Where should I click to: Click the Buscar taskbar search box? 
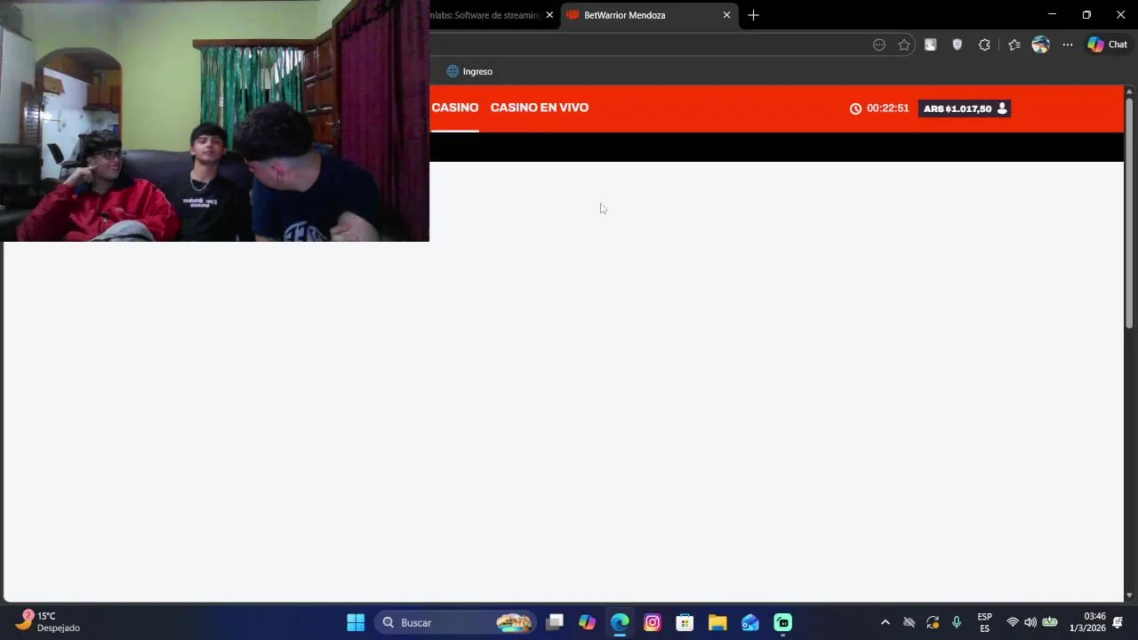tap(455, 622)
